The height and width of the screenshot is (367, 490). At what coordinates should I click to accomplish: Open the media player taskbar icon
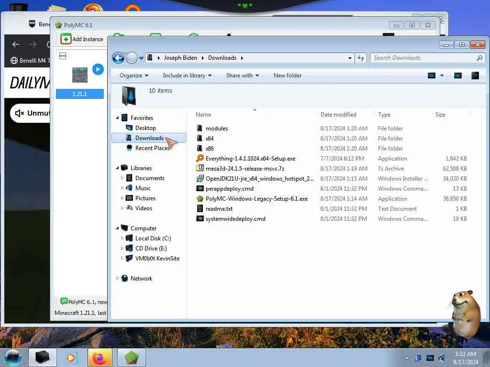pyautogui.click(x=71, y=357)
